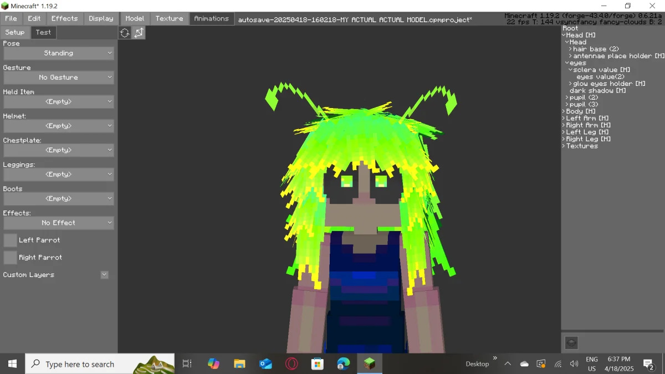Click the Type here to search box
The height and width of the screenshot is (374, 665).
tap(100, 364)
